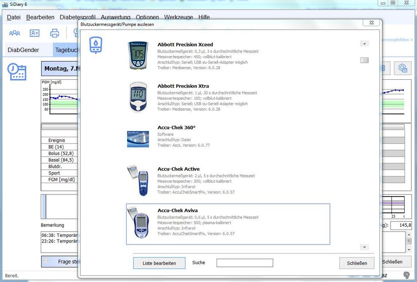The height and width of the screenshot is (282, 417).
Task: Click the 'Accu-Chek Active' title
Action: pos(178,169)
